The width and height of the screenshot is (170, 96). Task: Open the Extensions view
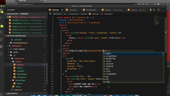(x=1, y=39)
